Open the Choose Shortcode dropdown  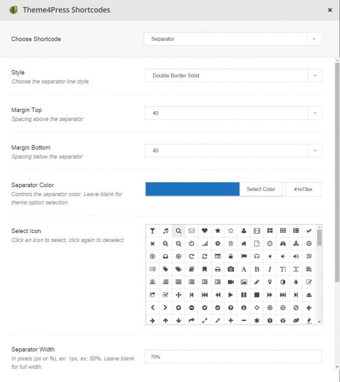coord(232,39)
